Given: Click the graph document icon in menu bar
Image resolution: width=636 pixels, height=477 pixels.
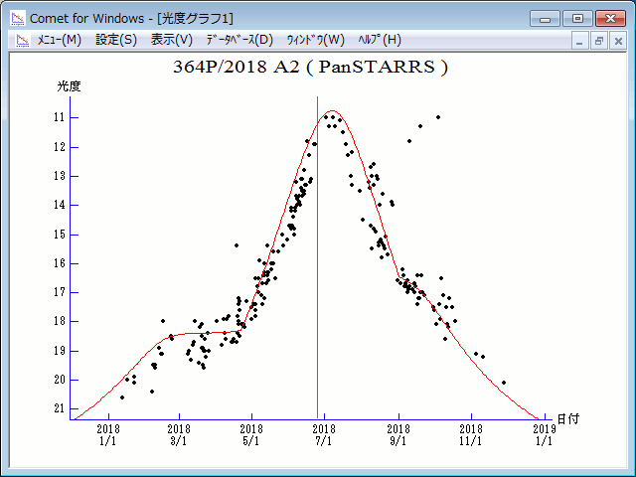Looking at the screenshot, I should 21,40.
